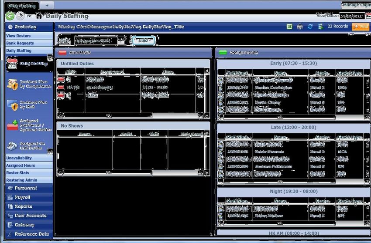Open Assigned Additional / Optional Duties icon
This screenshot has height=243, width=371.
(12, 125)
